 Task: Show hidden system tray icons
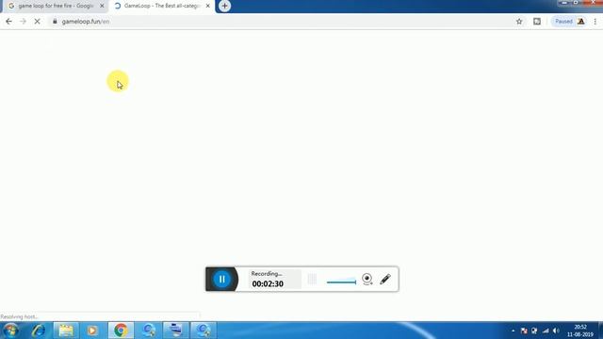tap(513, 331)
